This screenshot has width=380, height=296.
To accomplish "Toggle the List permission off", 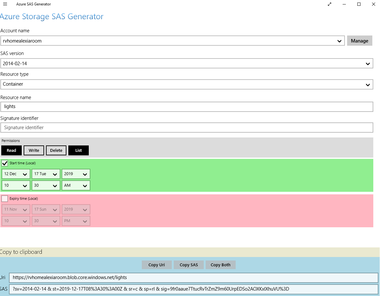I will point(78,150).
